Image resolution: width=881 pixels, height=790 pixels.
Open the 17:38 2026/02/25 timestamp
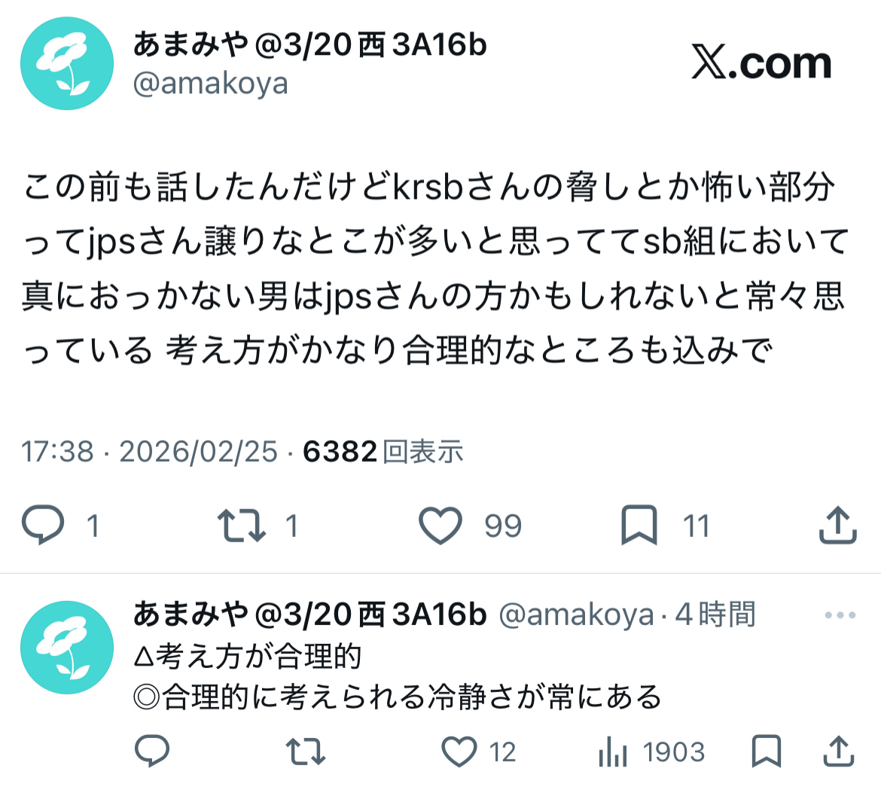pos(149,452)
